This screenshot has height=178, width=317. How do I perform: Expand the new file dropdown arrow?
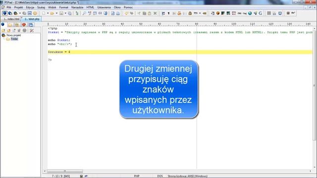48,13
